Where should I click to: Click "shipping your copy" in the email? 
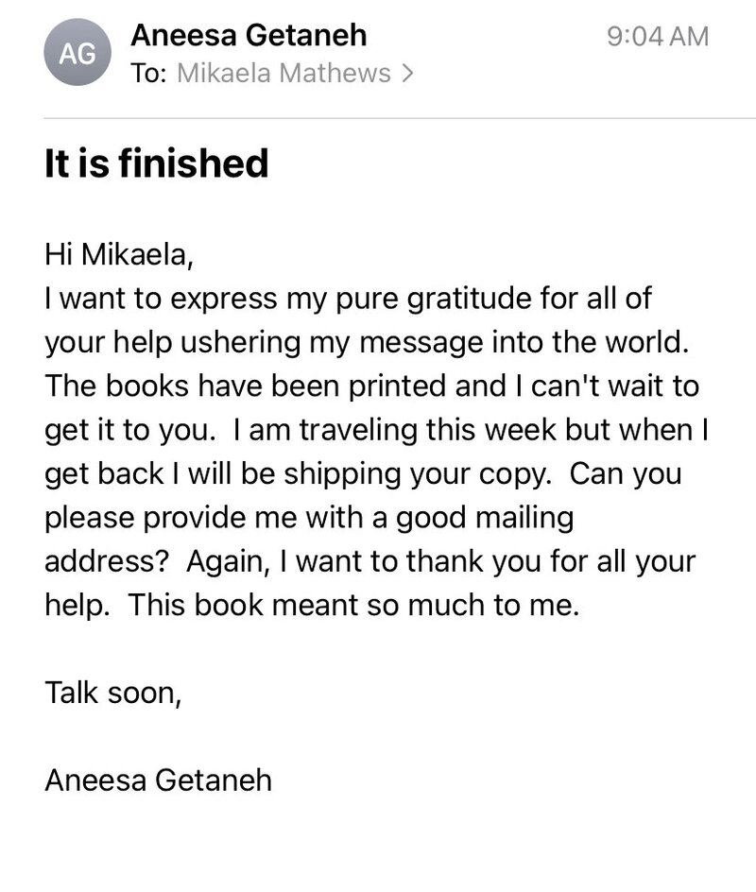(x=418, y=474)
